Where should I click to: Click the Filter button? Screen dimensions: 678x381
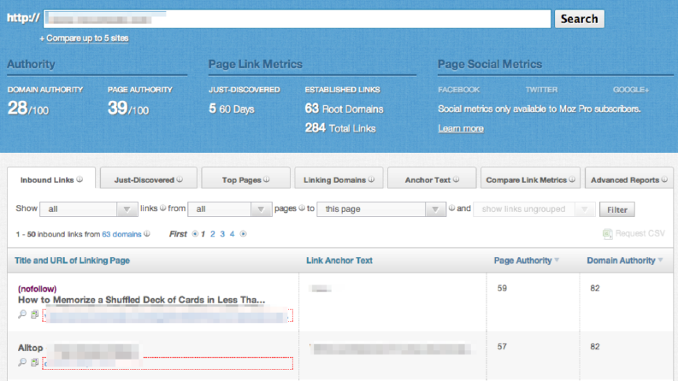(x=617, y=209)
